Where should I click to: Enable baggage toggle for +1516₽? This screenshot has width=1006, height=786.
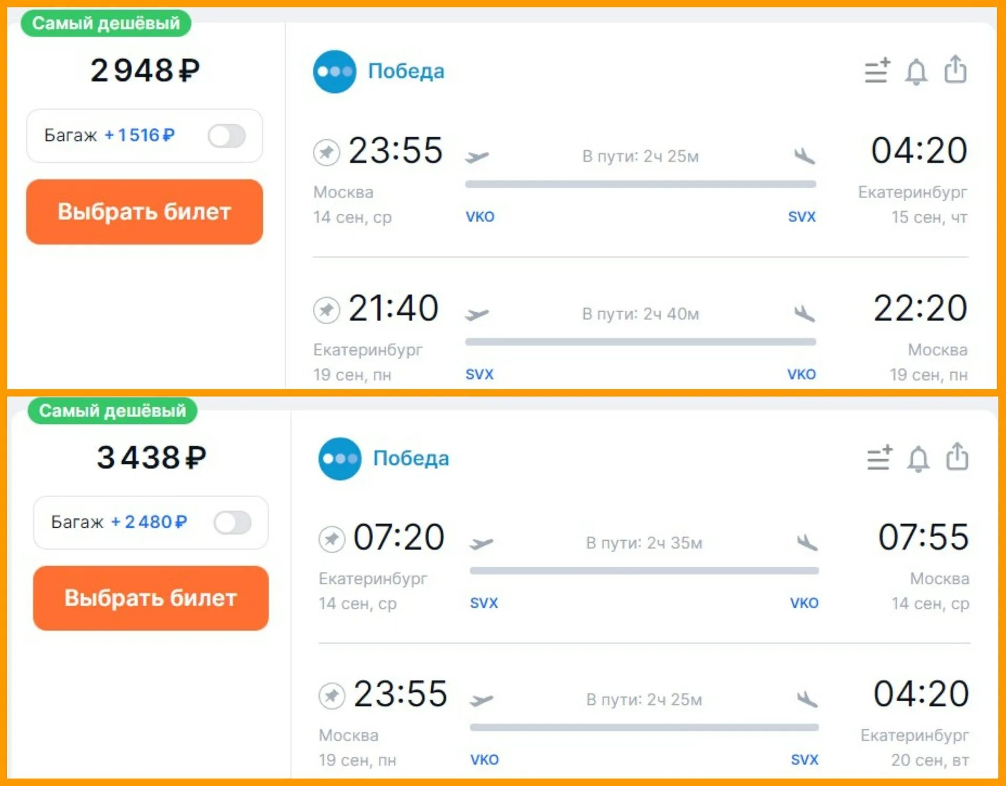tap(227, 136)
